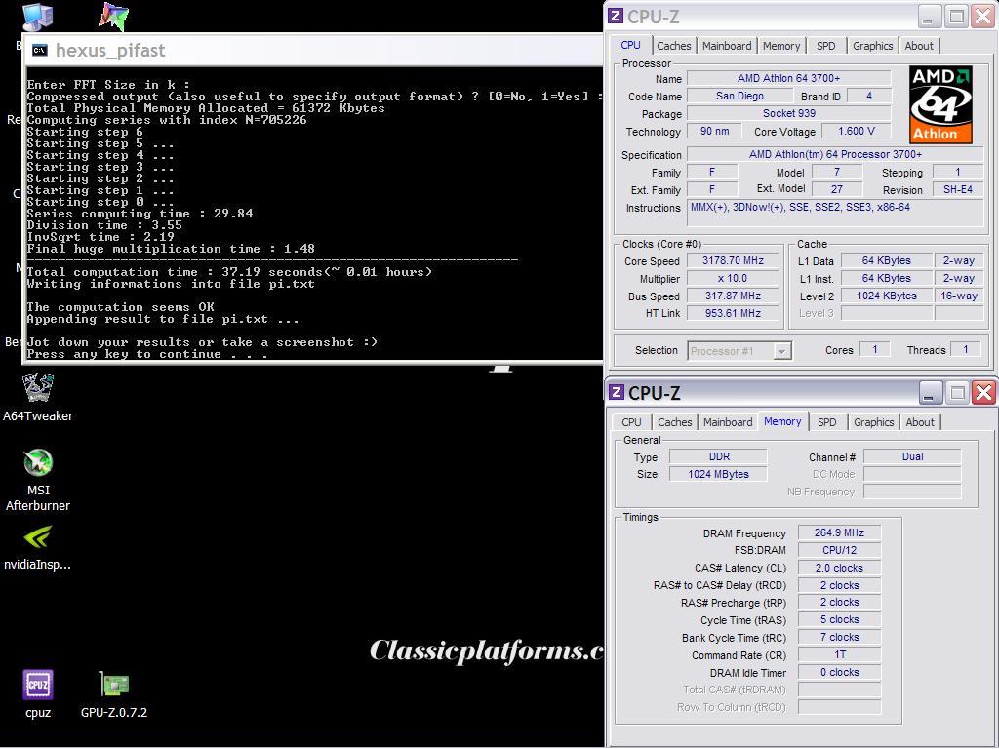Screen dimensions: 999x749
Task: Click the Threads count field
Action: coord(965,350)
